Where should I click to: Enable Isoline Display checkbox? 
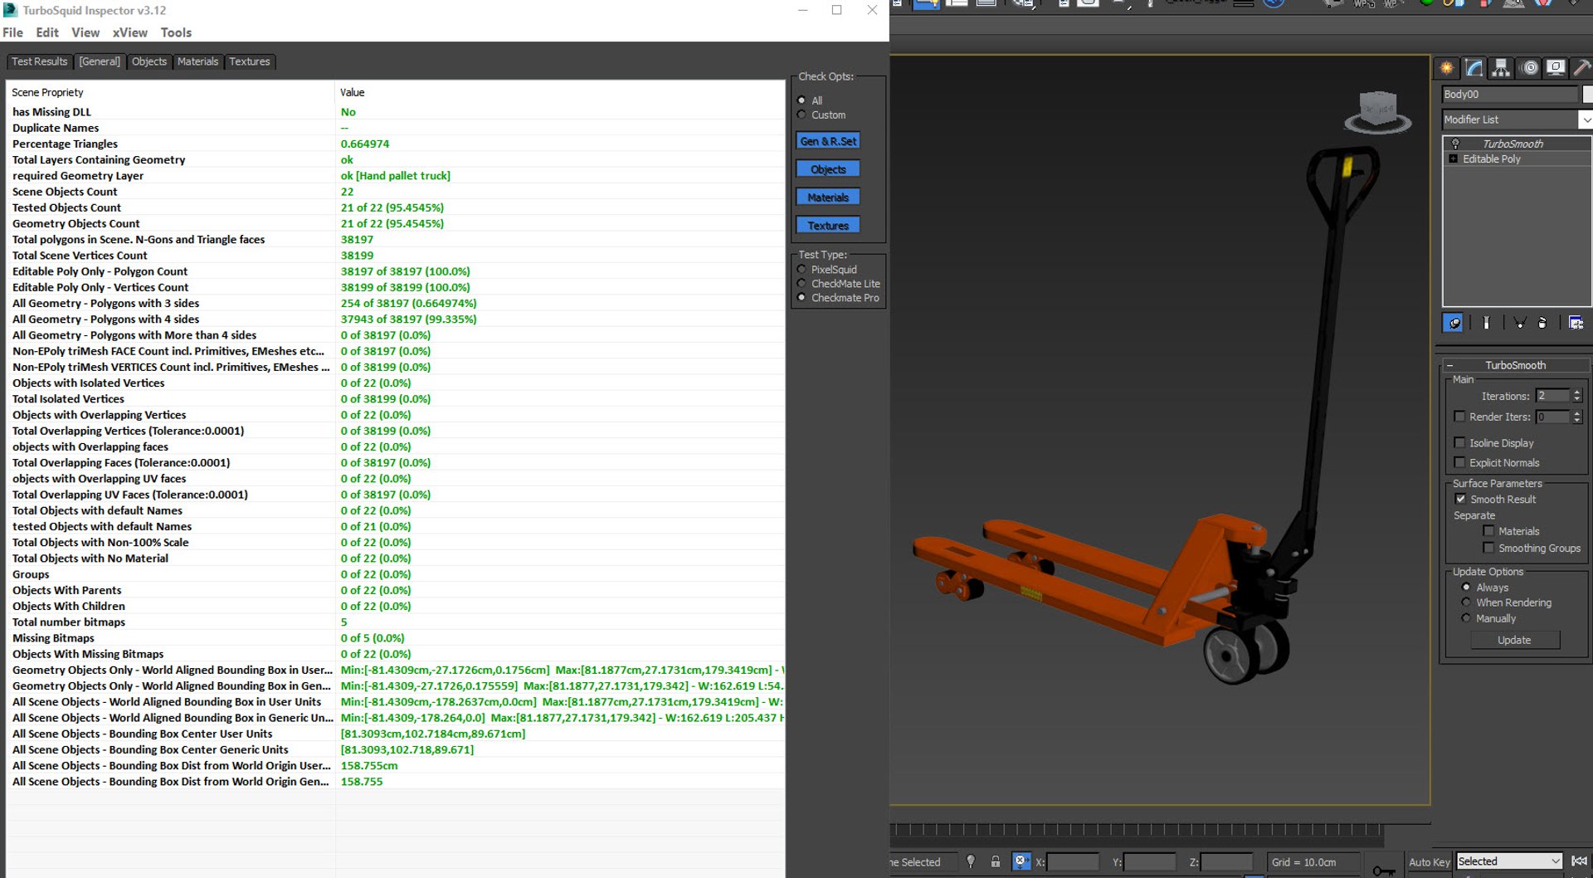coord(1459,443)
